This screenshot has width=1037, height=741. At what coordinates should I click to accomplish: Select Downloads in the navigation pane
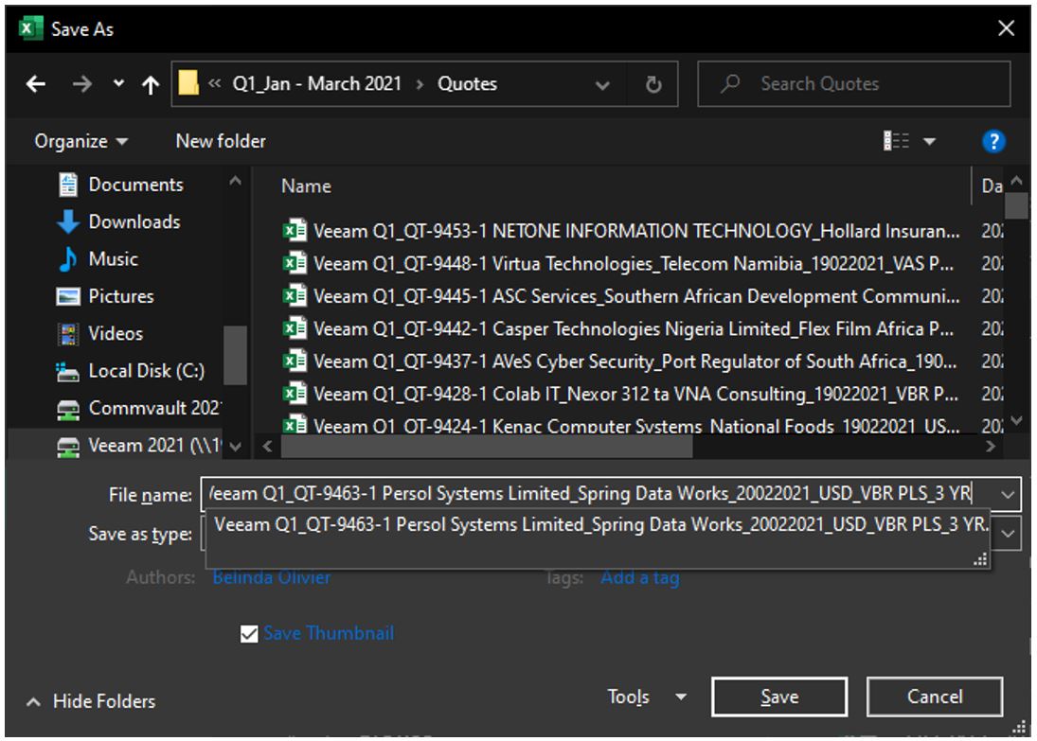[134, 221]
